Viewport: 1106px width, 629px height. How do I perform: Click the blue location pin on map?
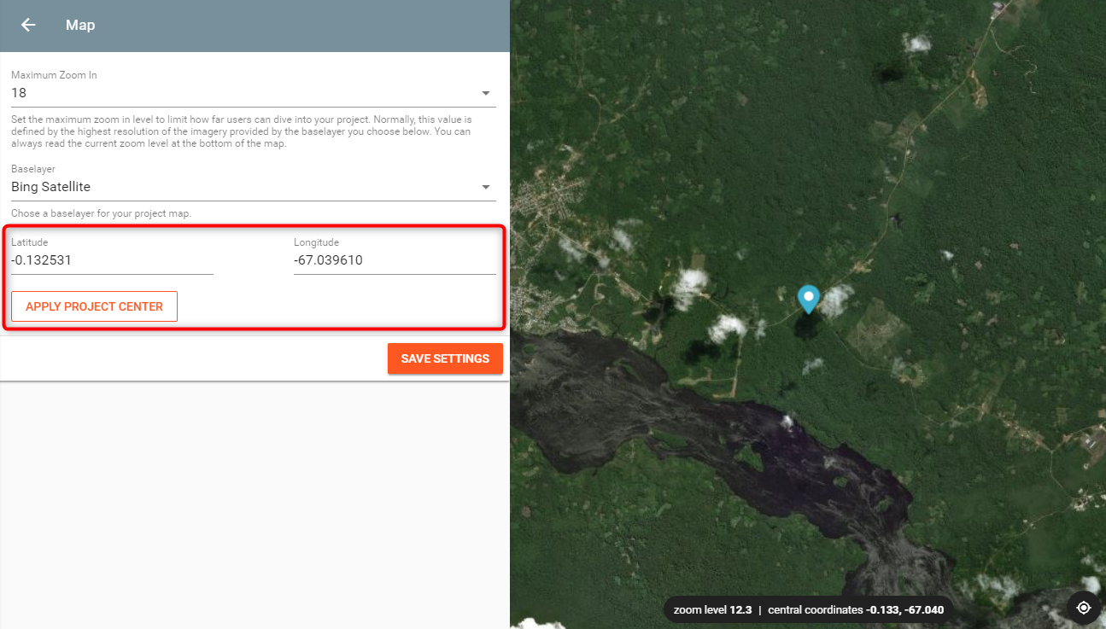[808, 298]
